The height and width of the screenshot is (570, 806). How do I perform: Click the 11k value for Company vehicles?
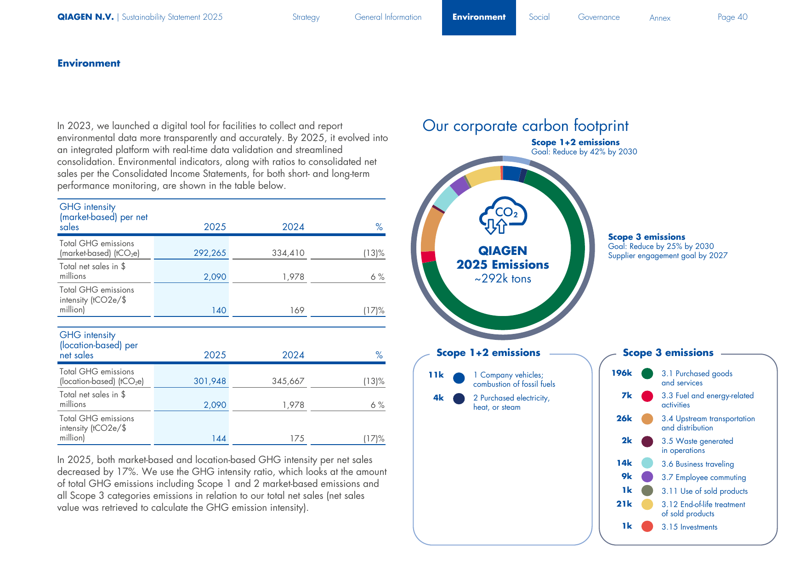click(x=436, y=375)
